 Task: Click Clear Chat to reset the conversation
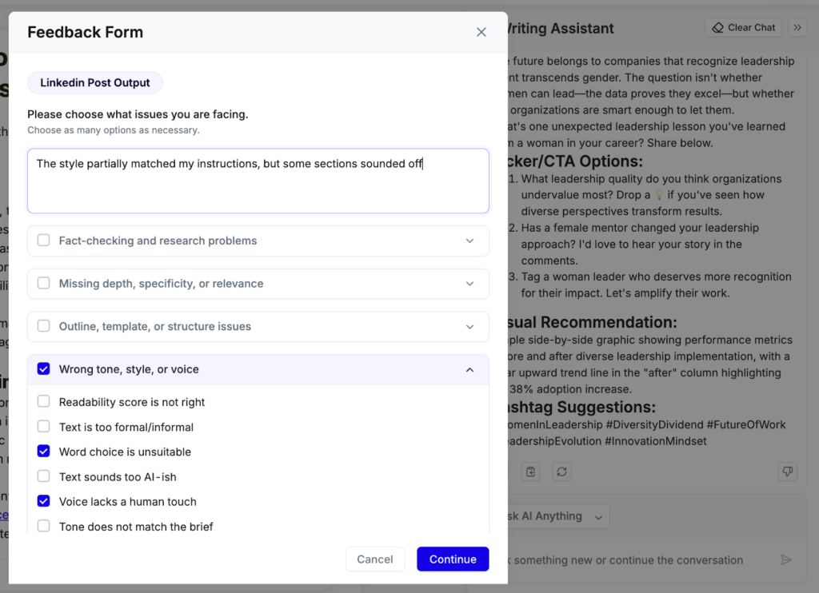[x=742, y=27]
